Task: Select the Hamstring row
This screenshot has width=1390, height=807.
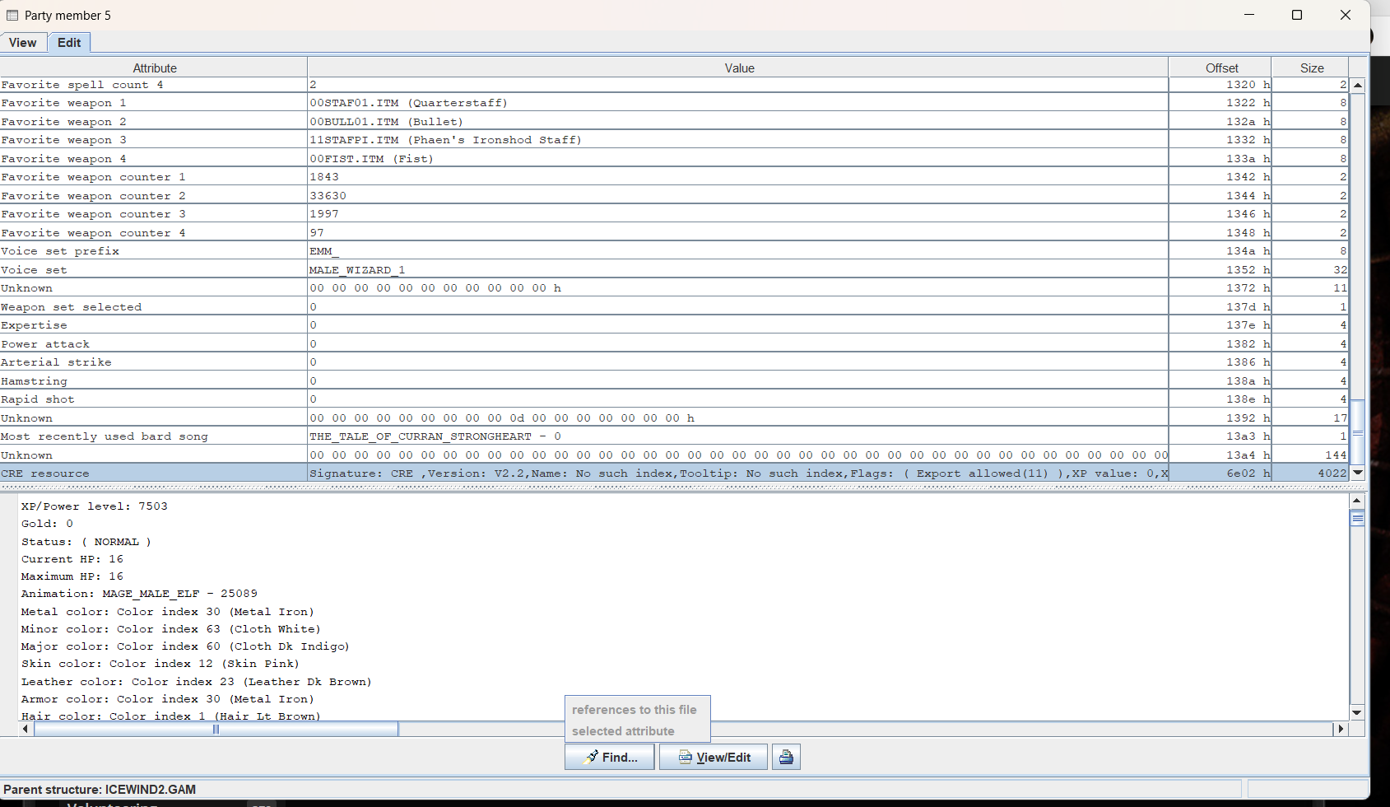Action: pyautogui.click(x=674, y=381)
